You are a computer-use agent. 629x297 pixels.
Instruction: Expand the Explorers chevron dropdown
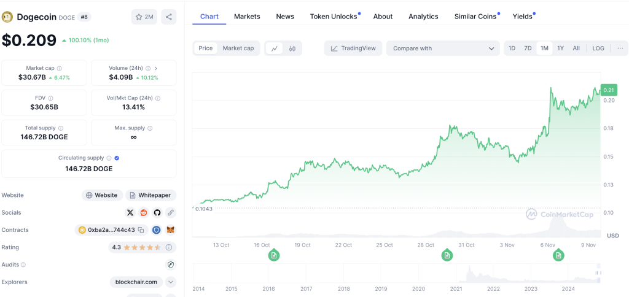pos(171,282)
